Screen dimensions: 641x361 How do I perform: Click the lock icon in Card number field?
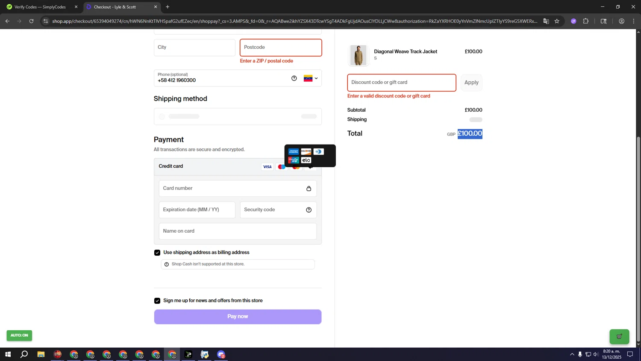click(309, 189)
